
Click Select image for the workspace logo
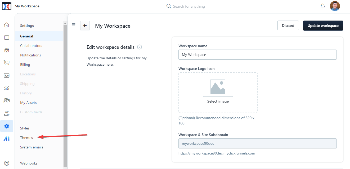tap(218, 101)
